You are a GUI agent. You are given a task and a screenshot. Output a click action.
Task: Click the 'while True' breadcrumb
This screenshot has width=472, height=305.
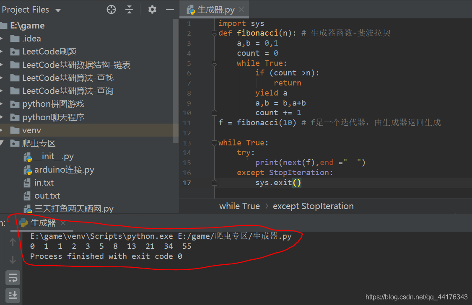click(x=239, y=206)
